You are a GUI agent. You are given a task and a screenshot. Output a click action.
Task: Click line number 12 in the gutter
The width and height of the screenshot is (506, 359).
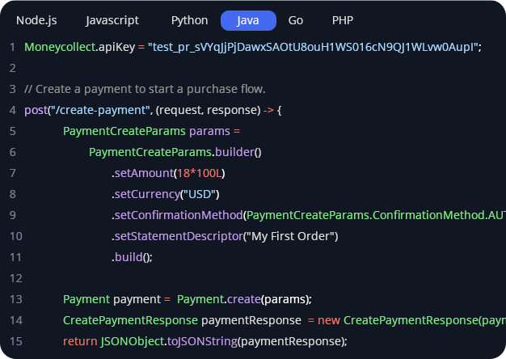(x=12, y=278)
